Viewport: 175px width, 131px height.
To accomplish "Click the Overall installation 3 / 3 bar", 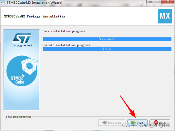I will [x=107, y=49].
